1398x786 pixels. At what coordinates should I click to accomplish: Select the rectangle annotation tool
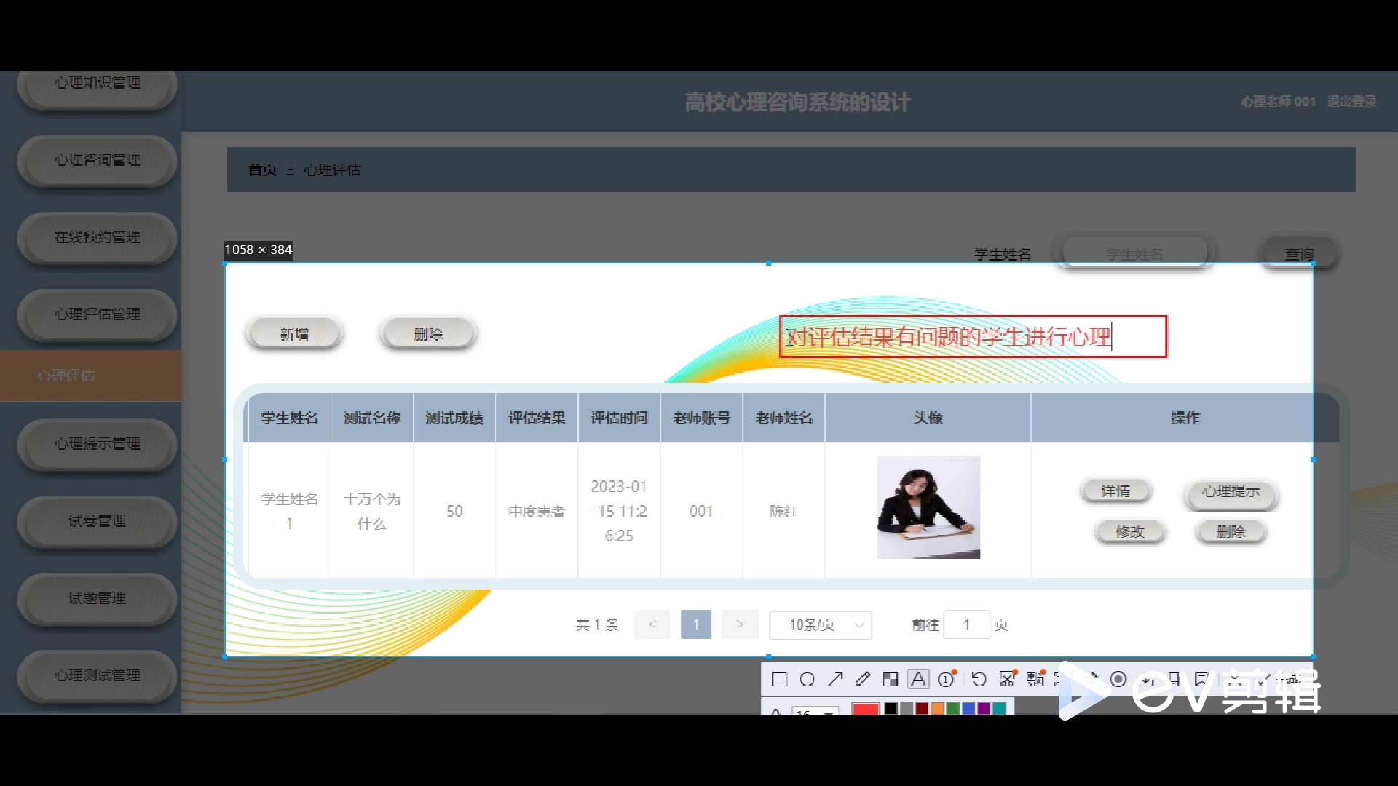tap(779, 679)
